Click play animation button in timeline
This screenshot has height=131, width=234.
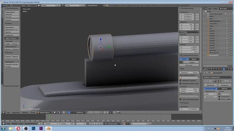(x=97, y=124)
